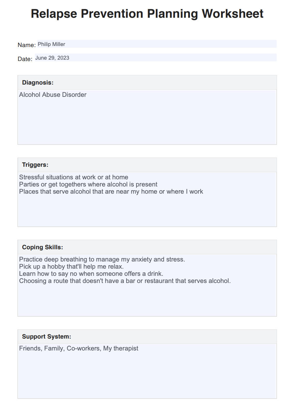Click the Parties or get togethers line
This screenshot has height=418, width=292.
(88, 184)
